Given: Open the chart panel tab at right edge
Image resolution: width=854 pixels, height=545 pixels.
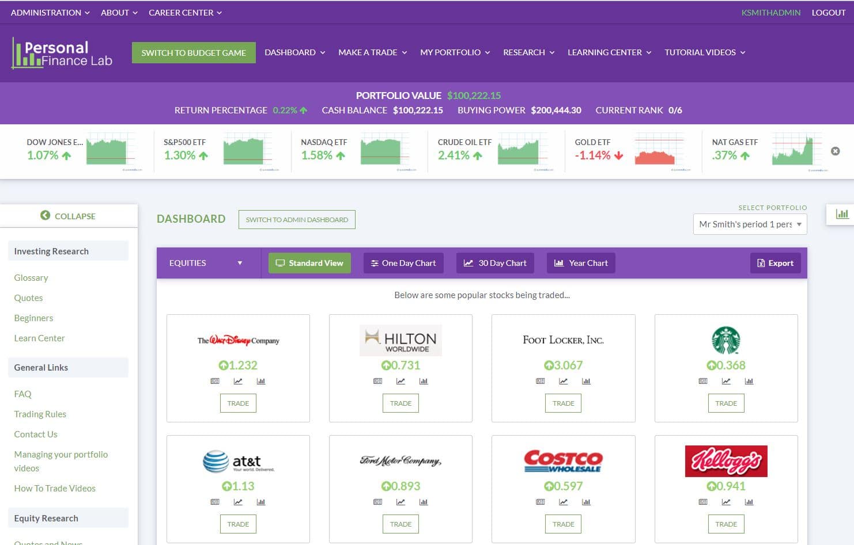Looking at the screenshot, I should coord(842,214).
